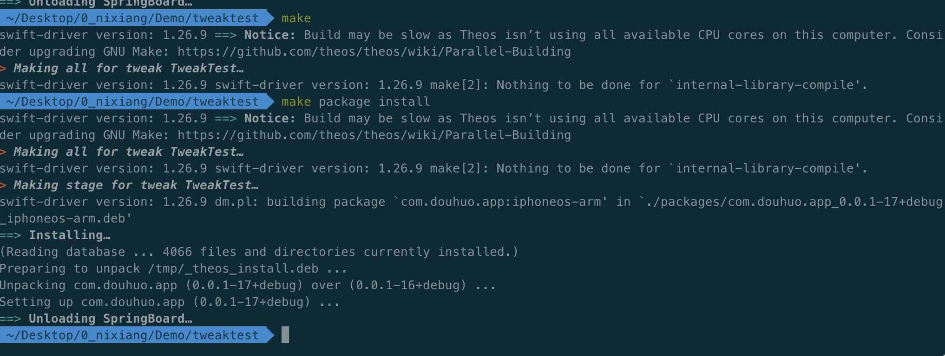This screenshot has width=945, height=356.
Task: Click the "Reading database ... 4066 files" line
Action: tap(259, 252)
